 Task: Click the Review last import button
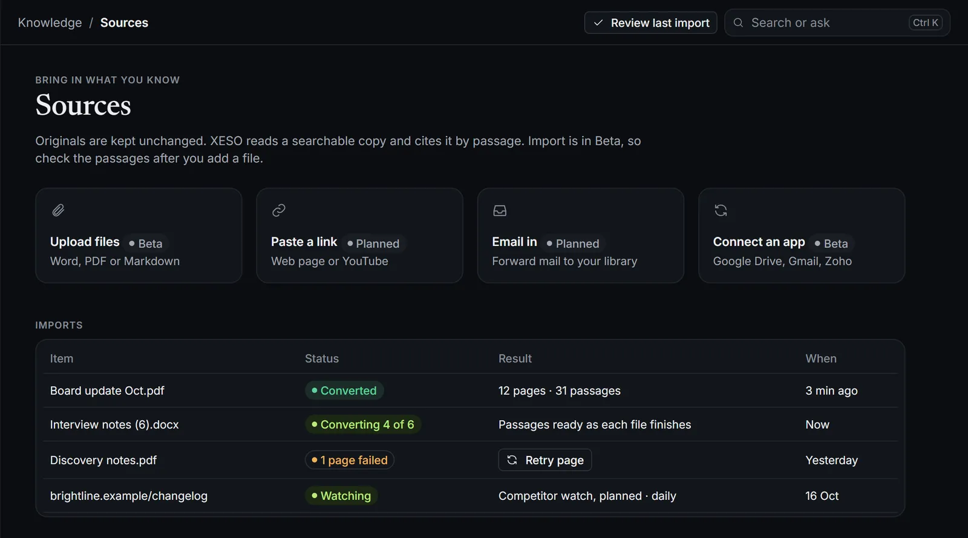[650, 23]
